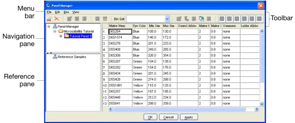Click the Marker Name column header
Screen dimensions: 295x123
[x=120, y=26]
